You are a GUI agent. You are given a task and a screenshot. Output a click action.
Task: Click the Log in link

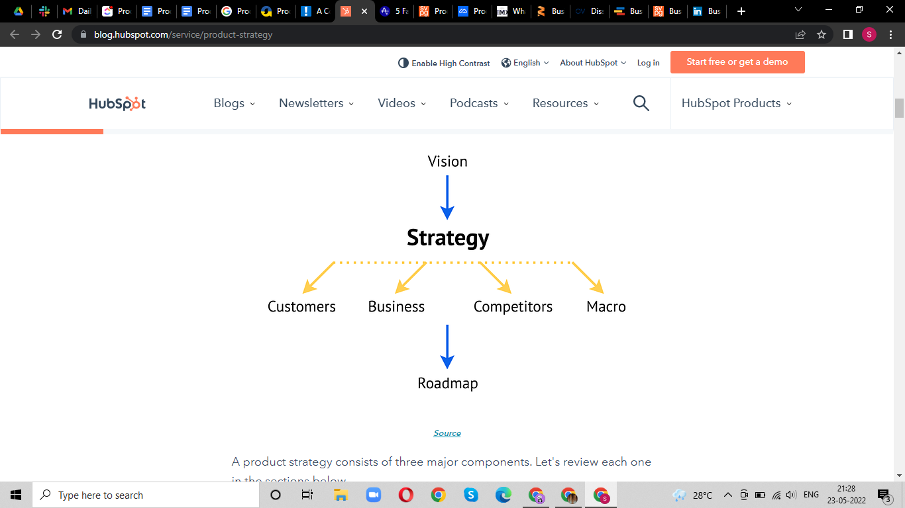(x=648, y=63)
